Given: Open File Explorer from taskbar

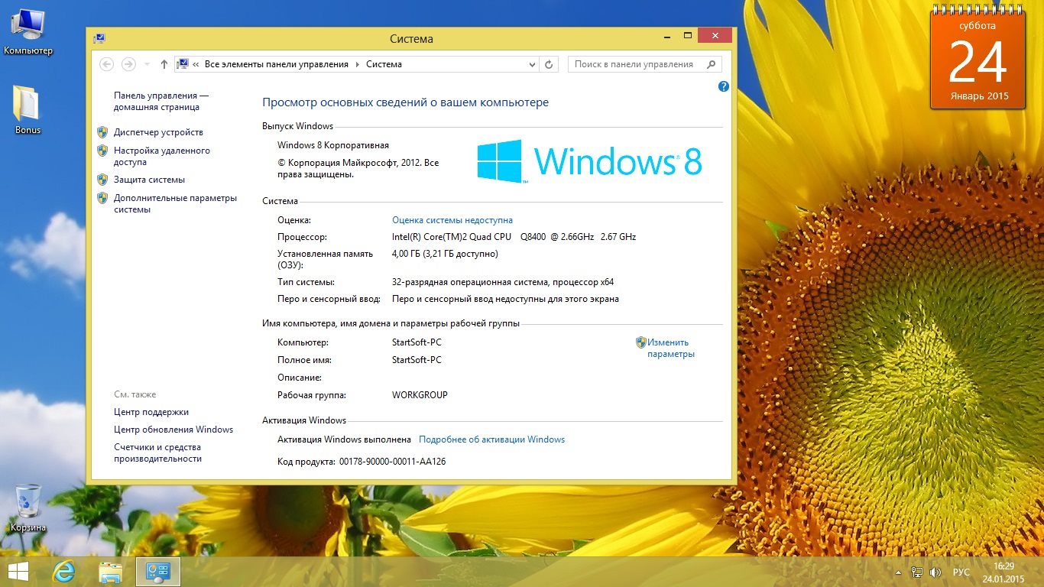Looking at the screenshot, I should [x=111, y=572].
